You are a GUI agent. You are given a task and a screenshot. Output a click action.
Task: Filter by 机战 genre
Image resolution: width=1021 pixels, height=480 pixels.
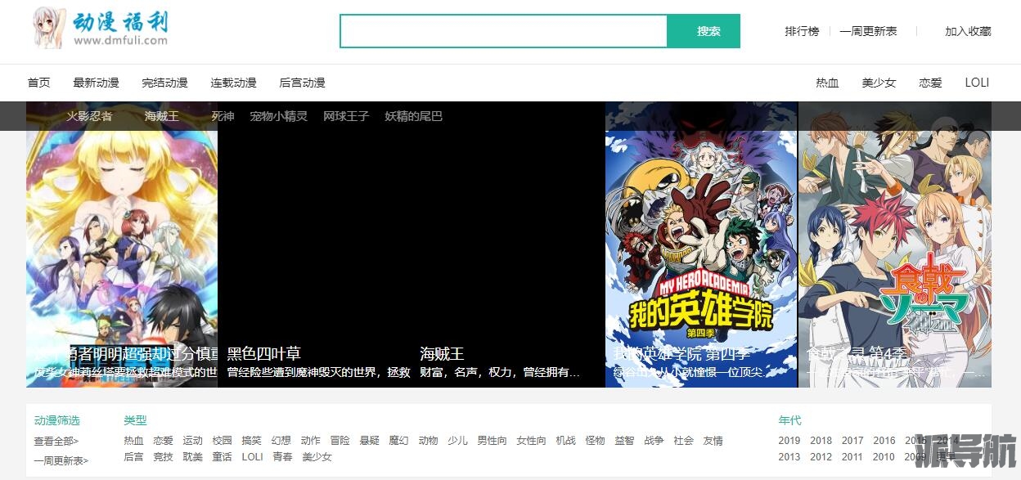[x=565, y=441]
